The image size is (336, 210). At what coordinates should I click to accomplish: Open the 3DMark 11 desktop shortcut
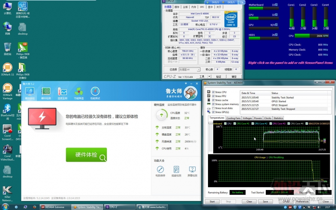pyautogui.click(x=8, y=69)
